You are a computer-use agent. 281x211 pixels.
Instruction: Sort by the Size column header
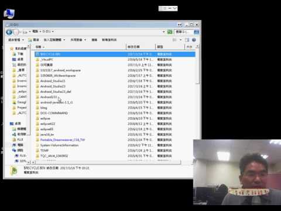point(190,47)
